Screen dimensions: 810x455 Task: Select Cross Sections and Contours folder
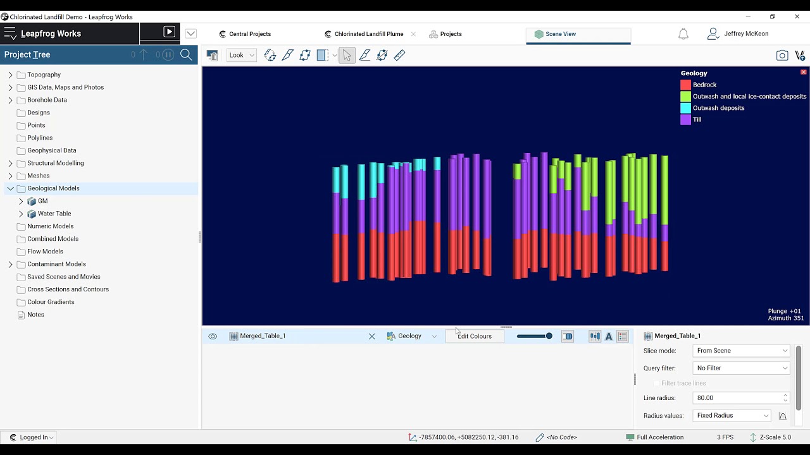tap(68, 289)
